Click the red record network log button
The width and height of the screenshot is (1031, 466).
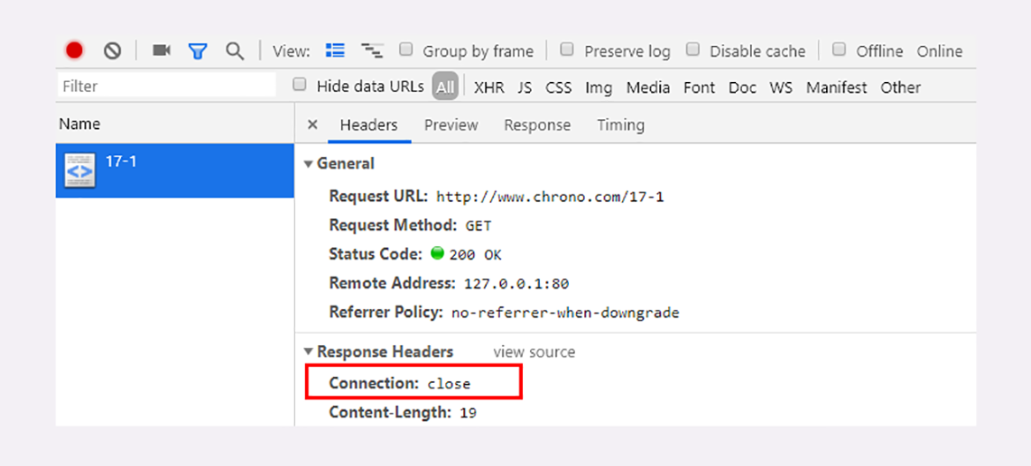click(x=74, y=50)
